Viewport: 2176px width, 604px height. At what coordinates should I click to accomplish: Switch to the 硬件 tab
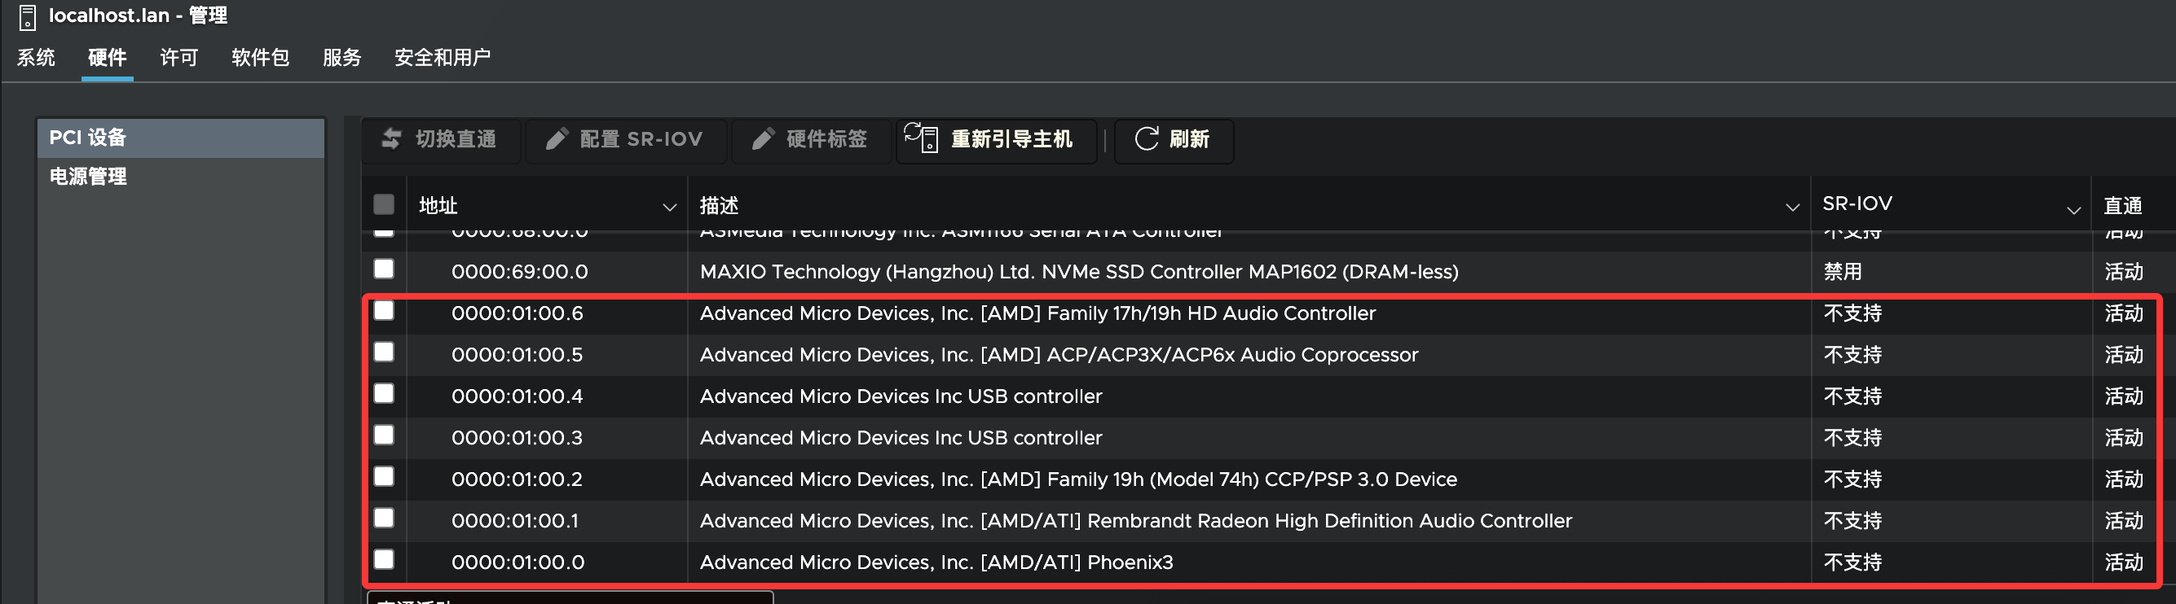(108, 57)
